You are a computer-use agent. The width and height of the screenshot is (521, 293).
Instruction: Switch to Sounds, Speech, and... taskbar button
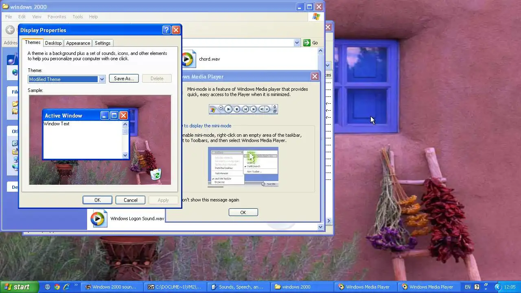click(238, 287)
